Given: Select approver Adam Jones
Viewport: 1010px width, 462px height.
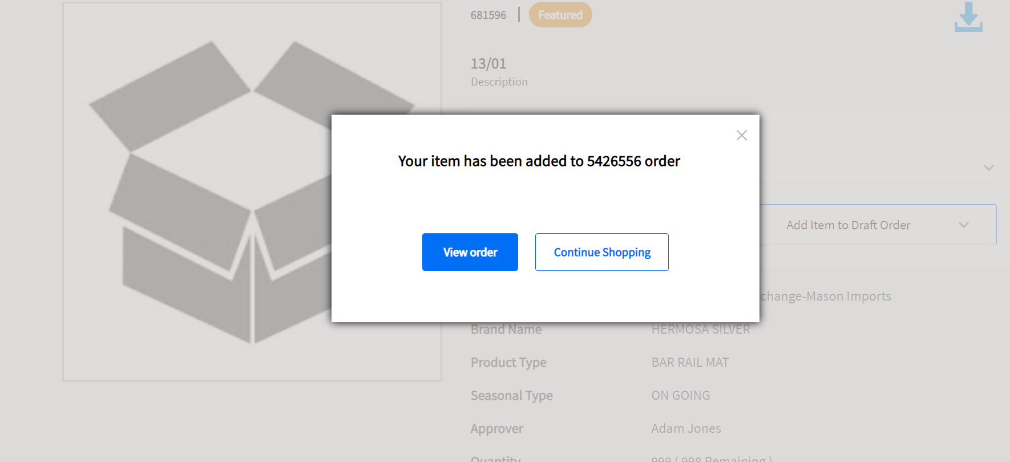Looking at the screenshot, I should coord(686,428).
